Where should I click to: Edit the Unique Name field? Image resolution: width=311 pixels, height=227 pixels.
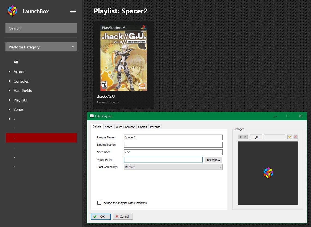[x=173, y=137]
